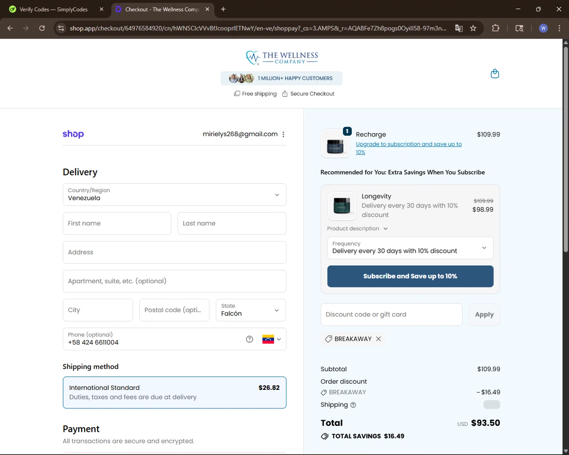Image resolution: width=569 pixels, height=455 pixels.
Task: Minimize the browser window
Action: point(518,9)
